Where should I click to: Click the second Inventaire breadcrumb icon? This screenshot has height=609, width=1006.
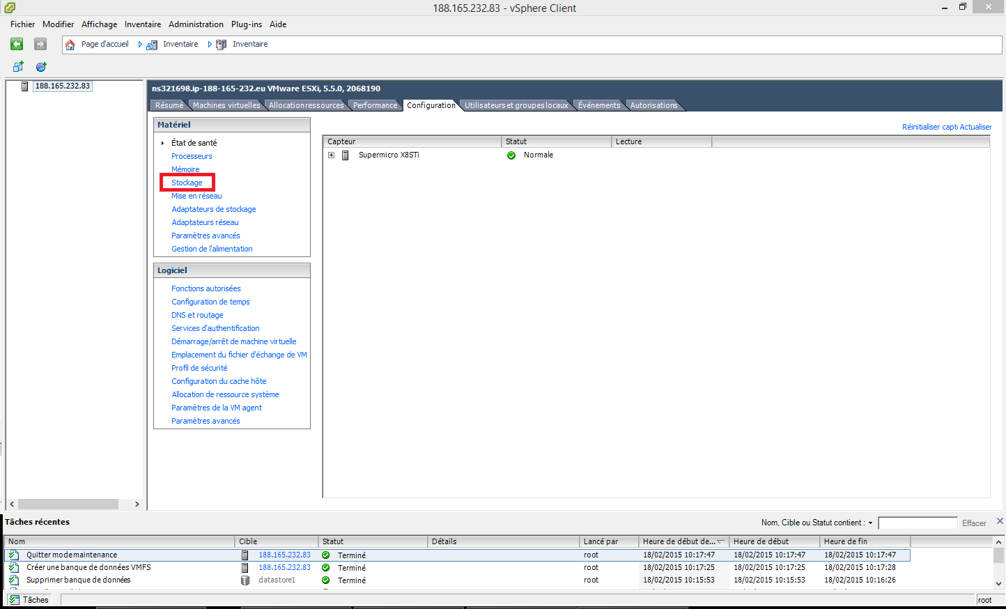tap(221, 45)
